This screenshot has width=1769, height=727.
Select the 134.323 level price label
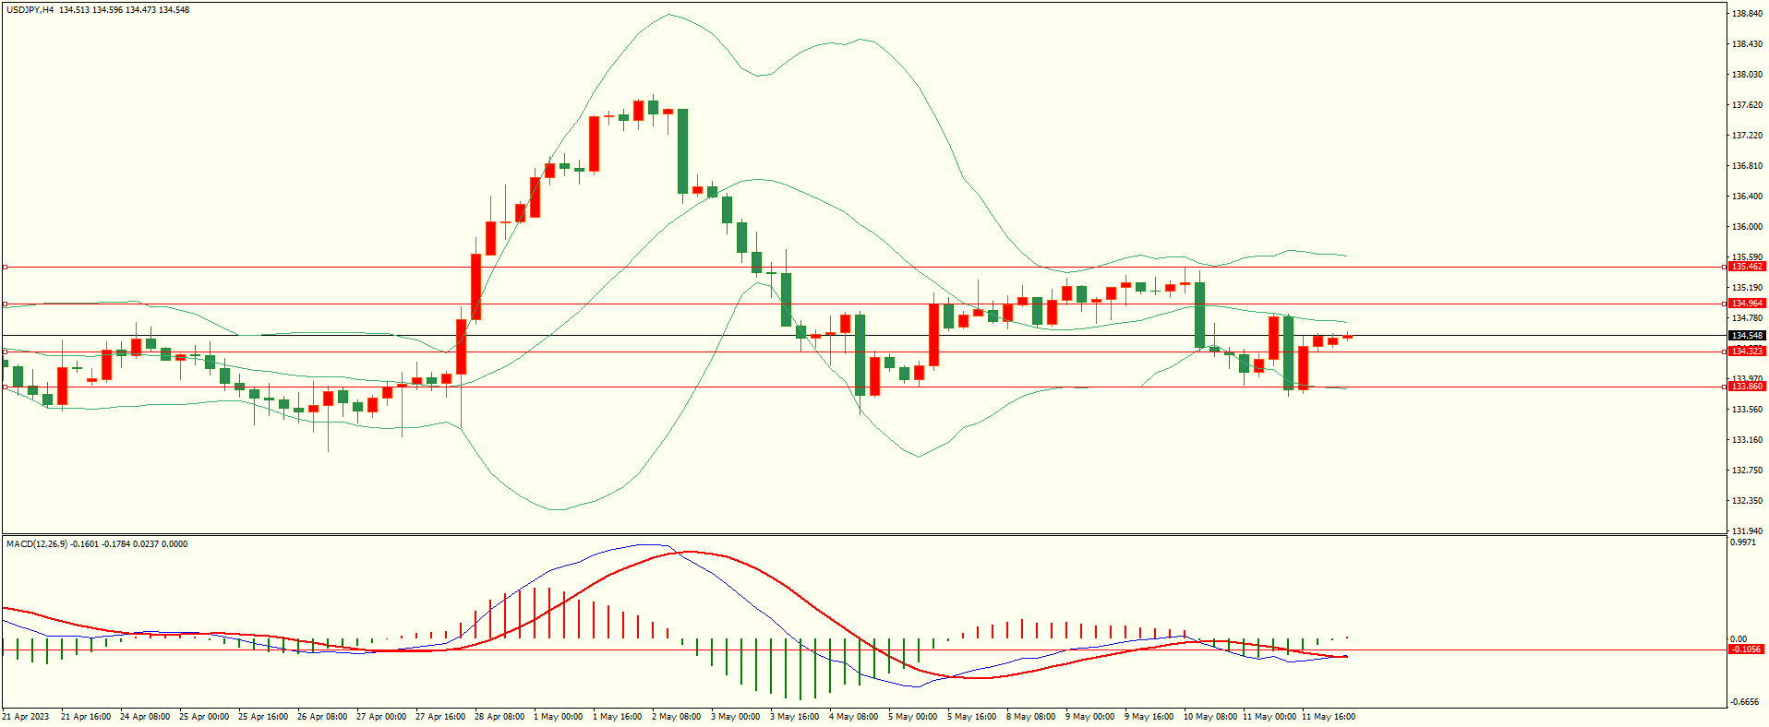[x=1747, y=352]
